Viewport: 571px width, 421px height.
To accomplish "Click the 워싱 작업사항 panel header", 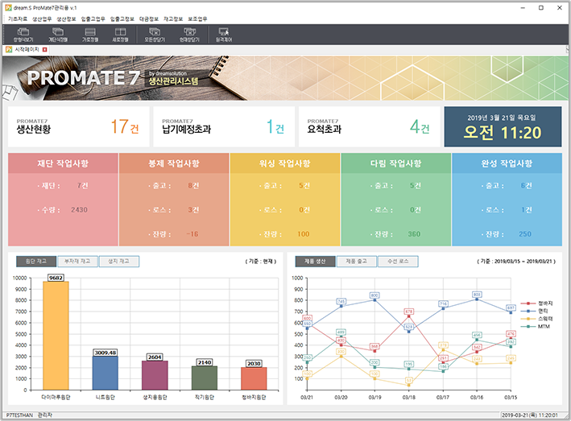I will [x=285, y=163].
